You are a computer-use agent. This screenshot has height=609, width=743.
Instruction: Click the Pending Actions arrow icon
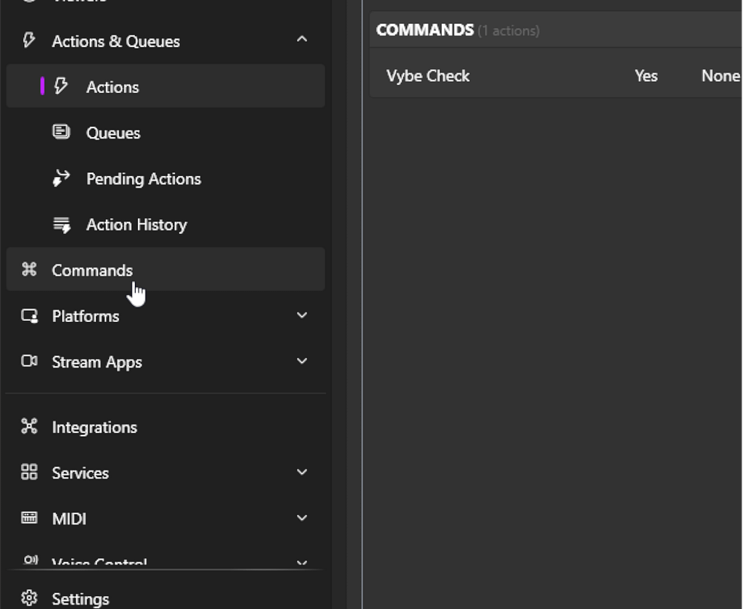tap(62, 178)
